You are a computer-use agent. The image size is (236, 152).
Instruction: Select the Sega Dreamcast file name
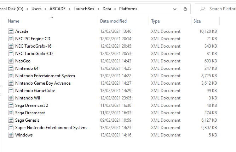point(30,113)
